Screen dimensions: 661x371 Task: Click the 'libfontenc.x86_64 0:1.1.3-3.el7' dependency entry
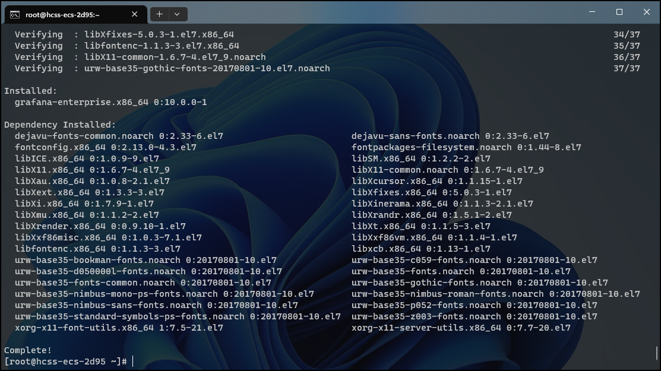point(97,250)
